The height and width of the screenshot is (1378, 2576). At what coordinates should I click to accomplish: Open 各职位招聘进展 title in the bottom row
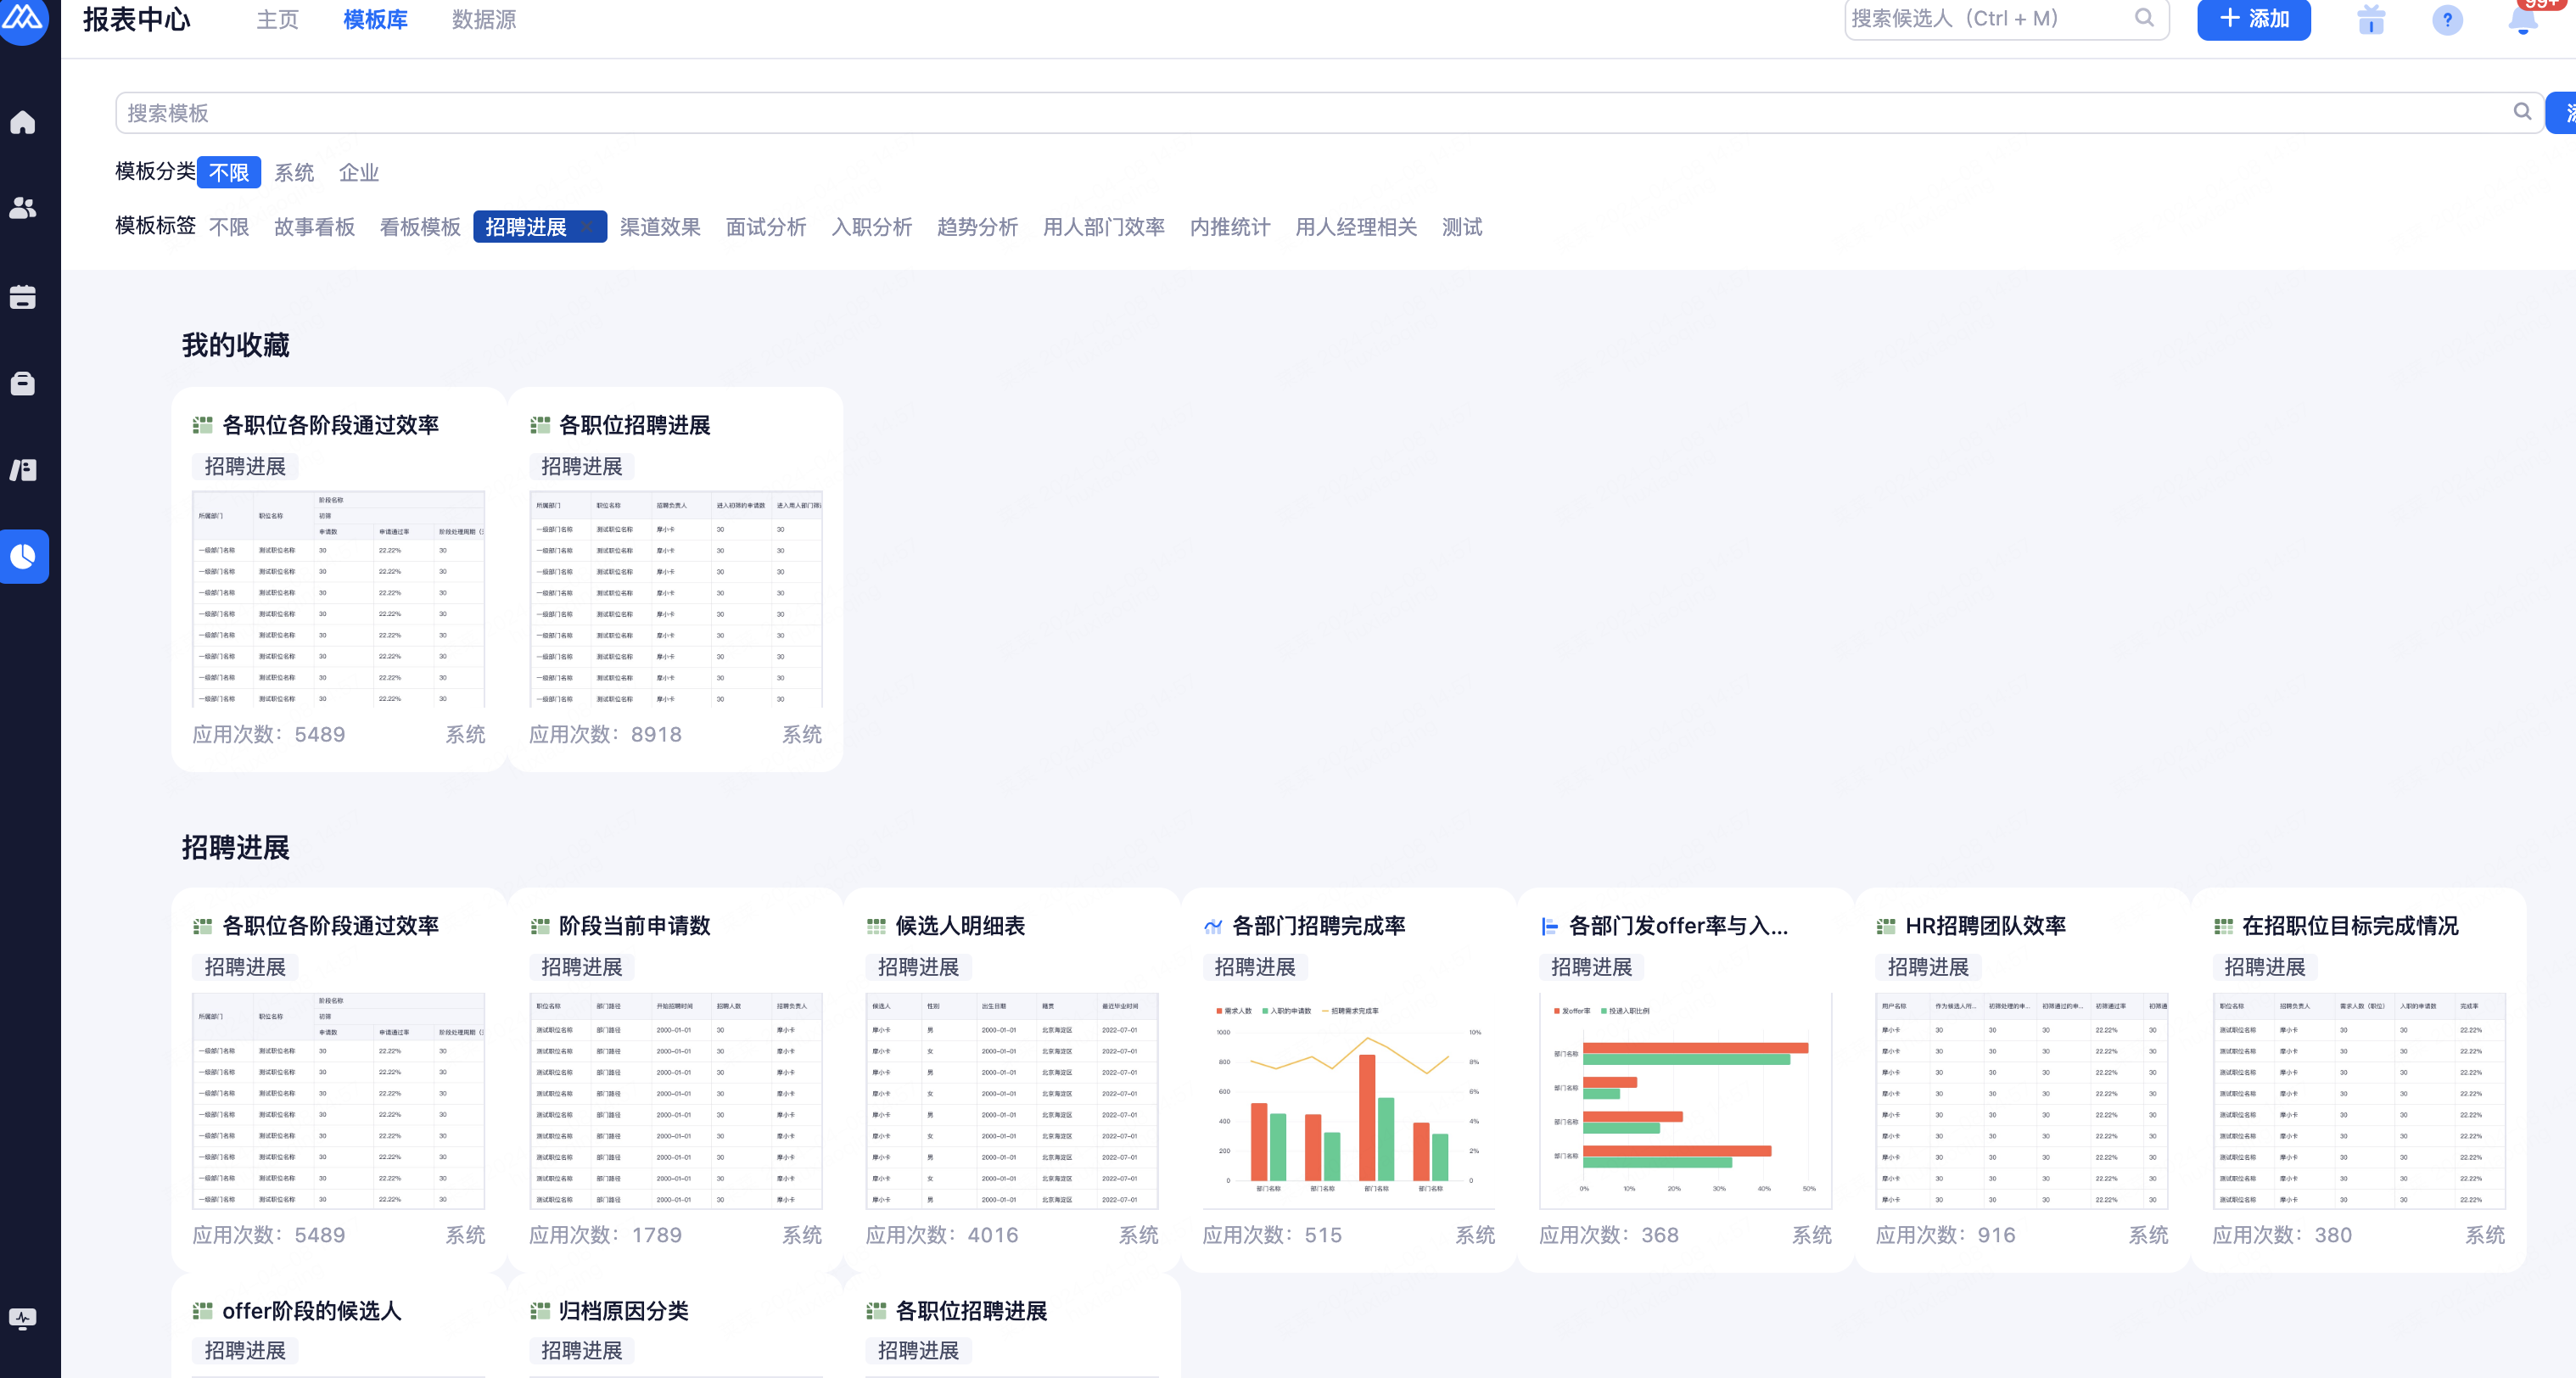[972, 1310]
